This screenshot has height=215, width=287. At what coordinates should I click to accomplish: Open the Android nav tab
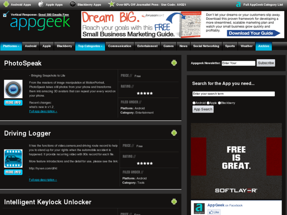pos(30,46)
